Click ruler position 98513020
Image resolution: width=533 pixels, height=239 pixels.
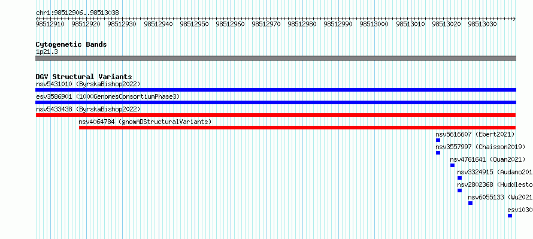click(x=446, y=25)
